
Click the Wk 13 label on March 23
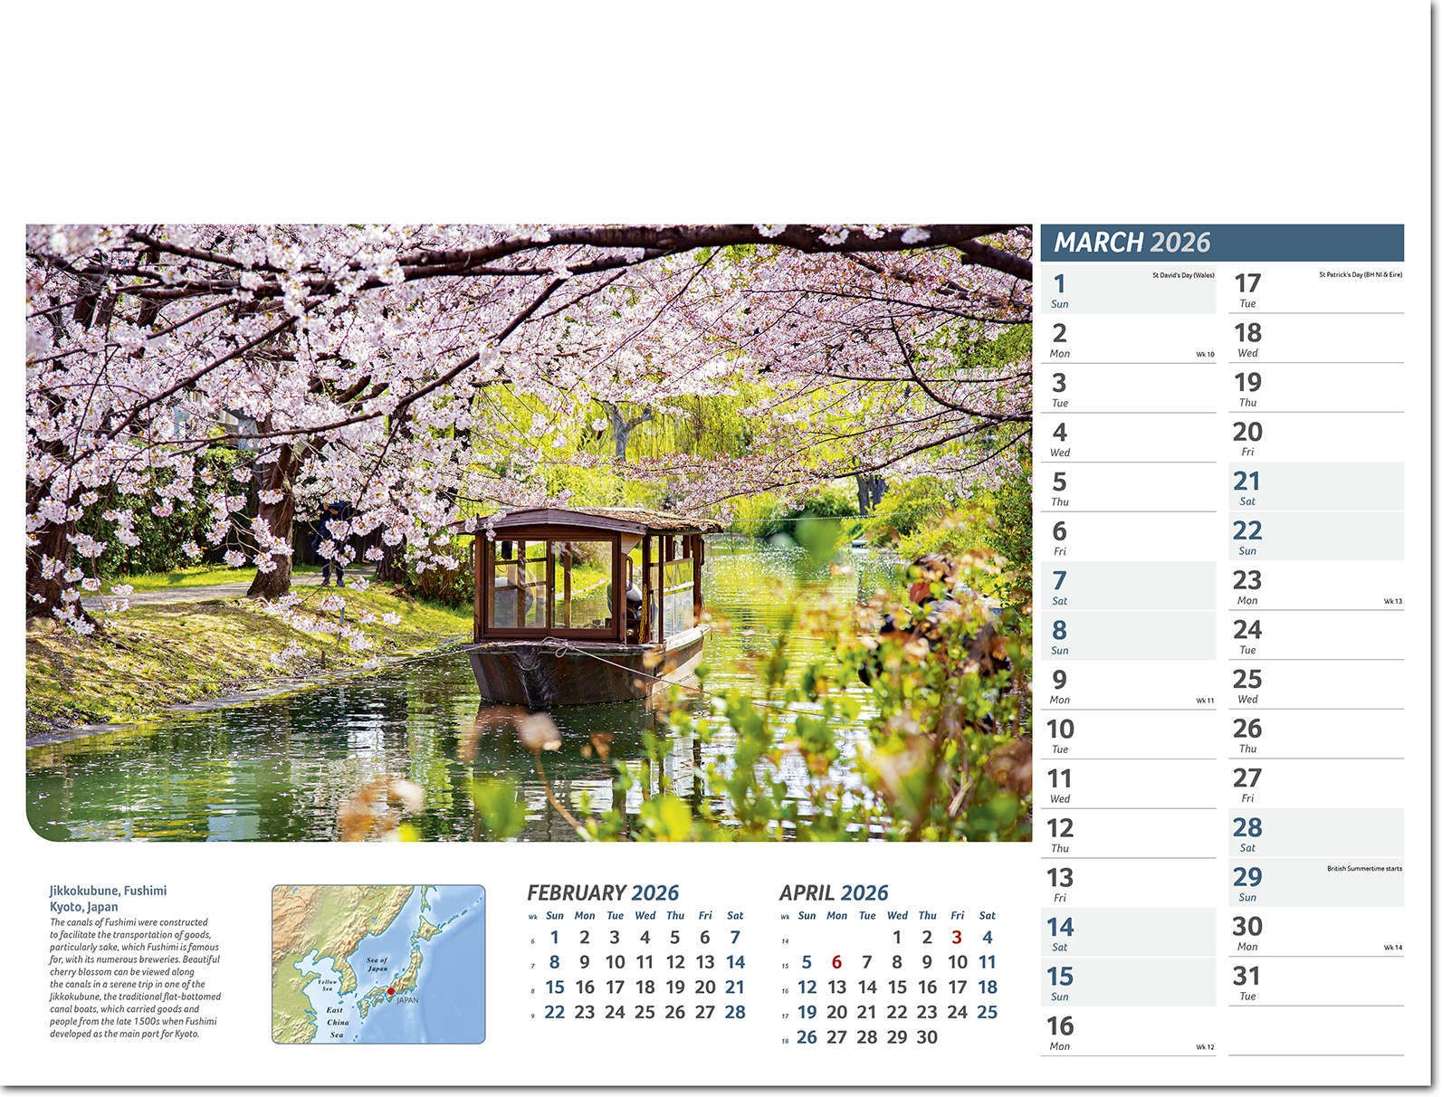pos(1392,601)
